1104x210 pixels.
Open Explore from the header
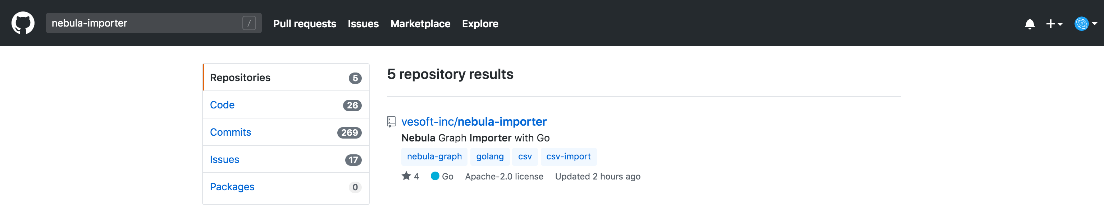pyautogui.click(x=480, y=24)
